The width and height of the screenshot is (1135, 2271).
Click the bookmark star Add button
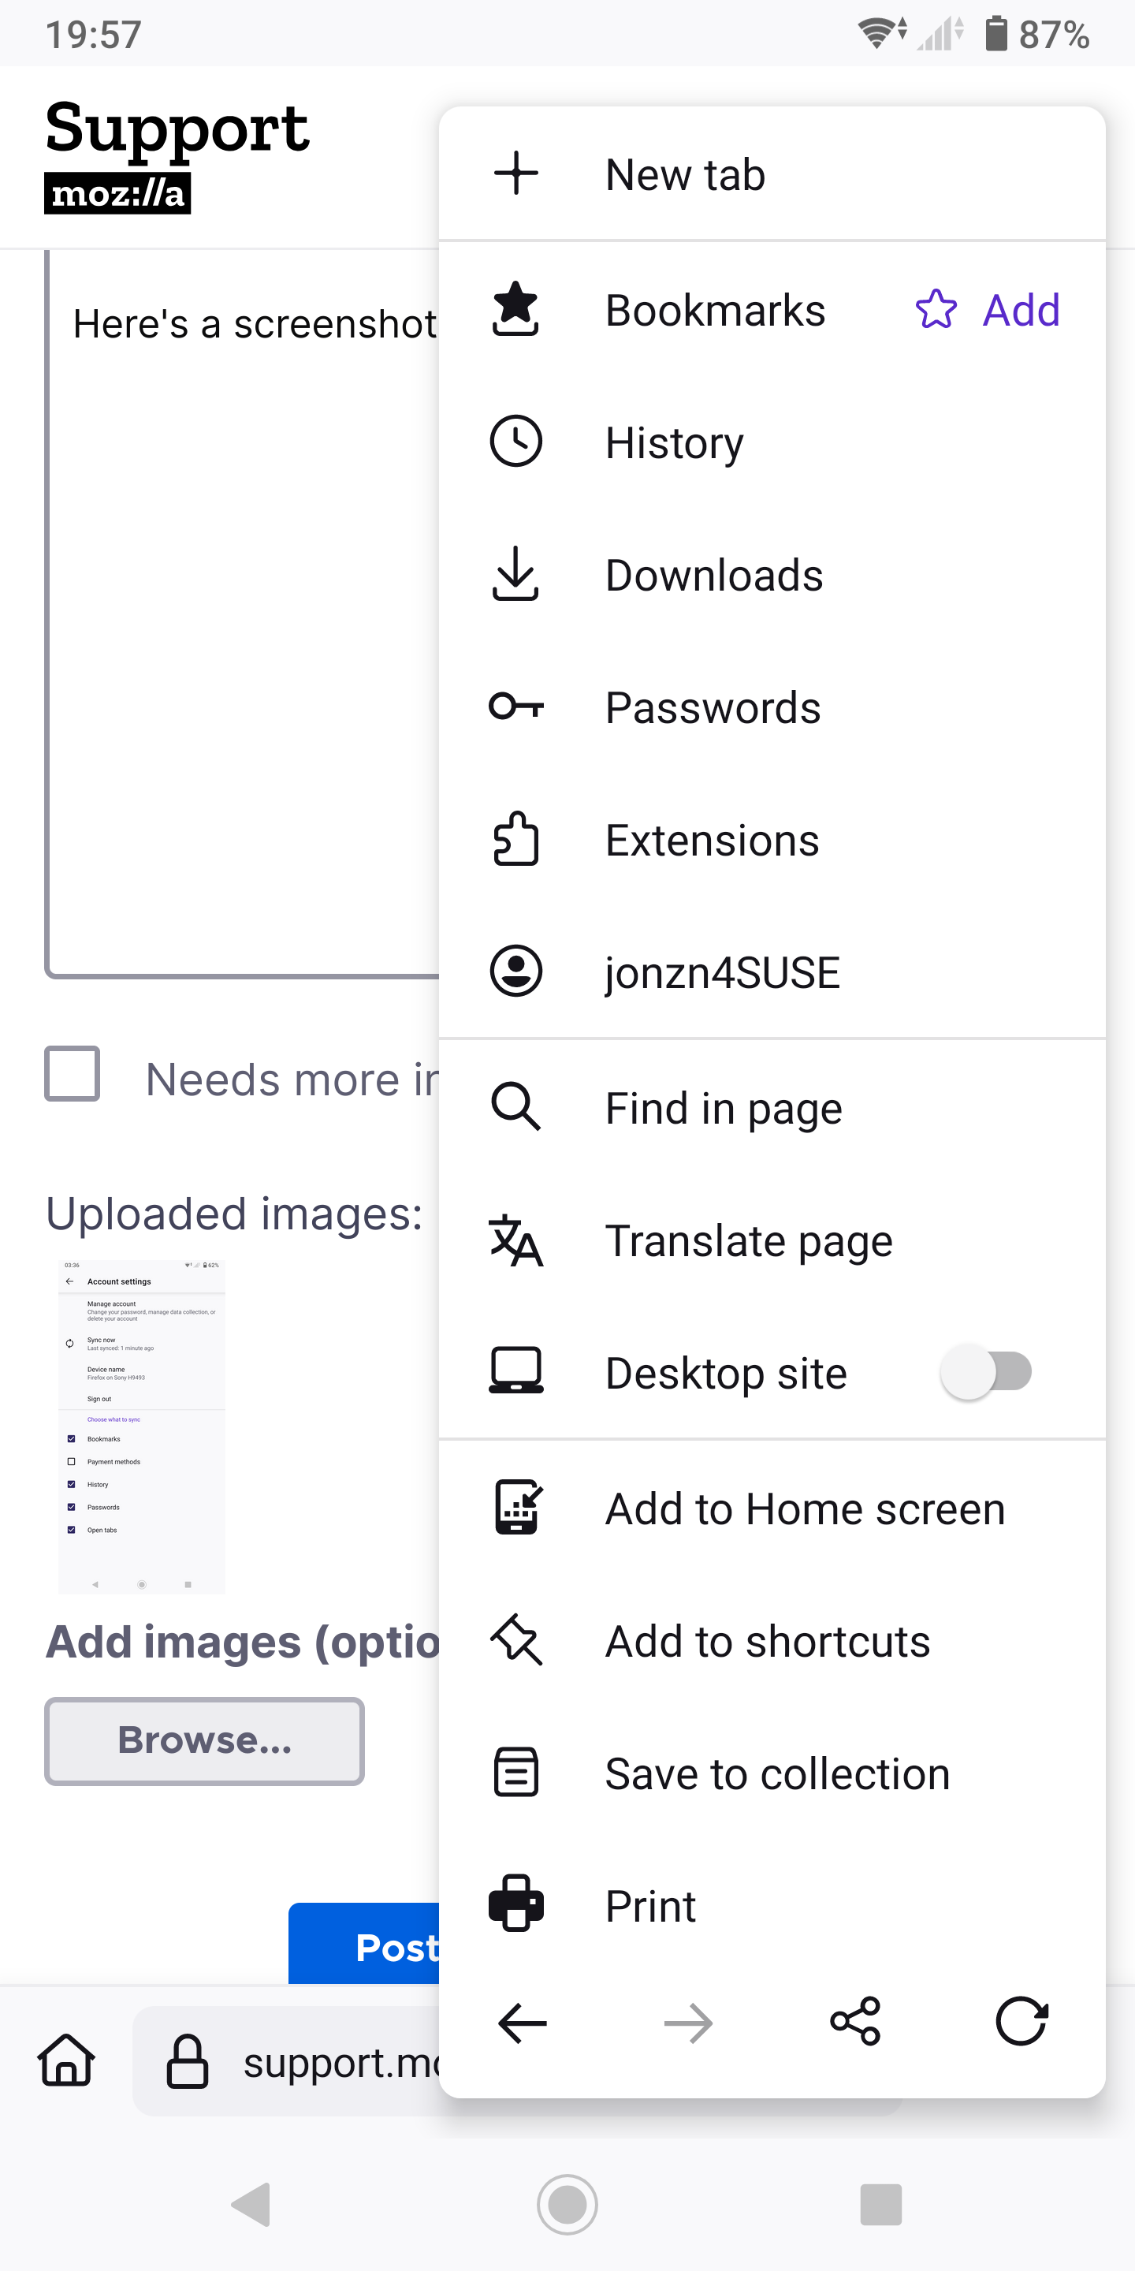tap(988, 309)
